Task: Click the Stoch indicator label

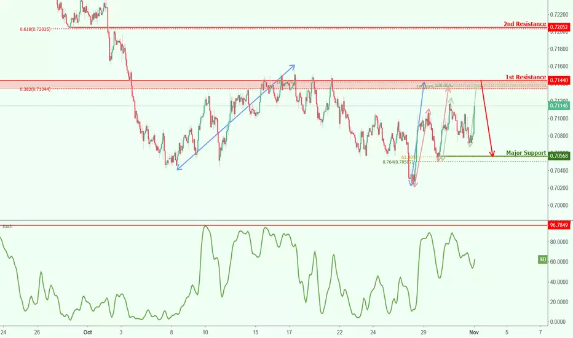Action: pyautogui.click(x=7, y=227)
